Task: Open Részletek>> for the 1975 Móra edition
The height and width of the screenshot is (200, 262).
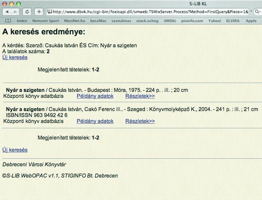Action: click(140, 96)
